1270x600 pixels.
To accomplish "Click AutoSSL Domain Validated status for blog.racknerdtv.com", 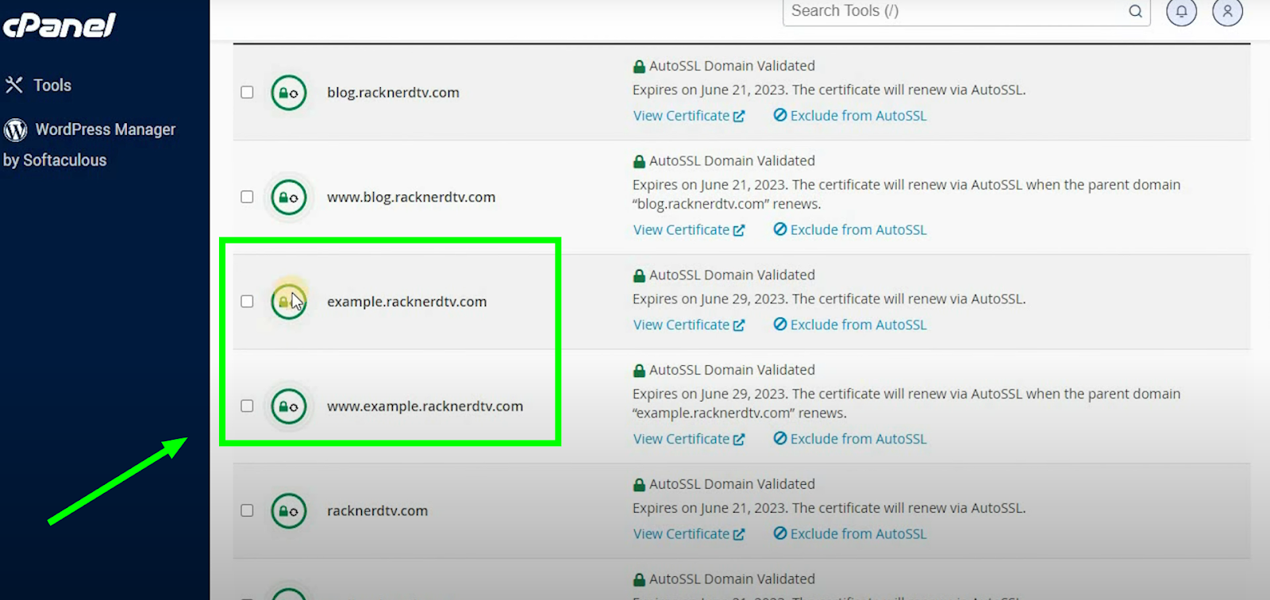I will click(724, 66).
